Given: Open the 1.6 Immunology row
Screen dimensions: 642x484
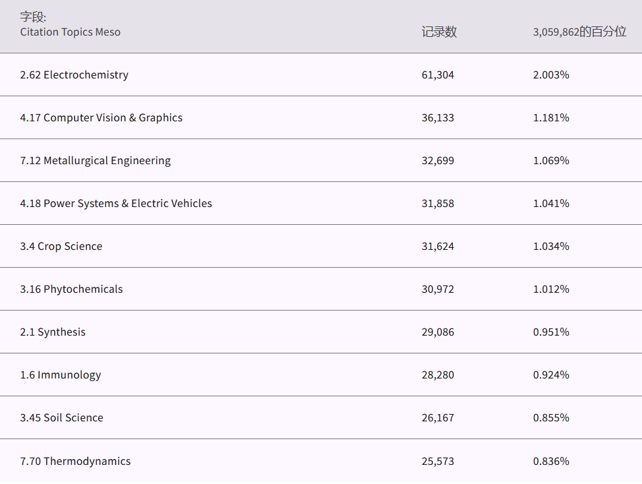Looking at the screenshot, I should [x=60, y=375].
